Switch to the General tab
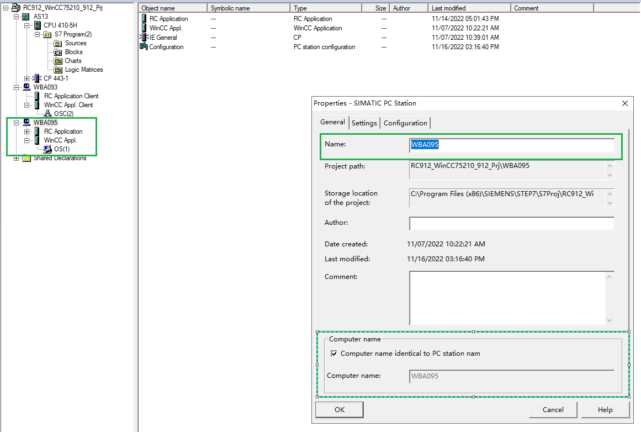641x432 pixels. (332, 122)
